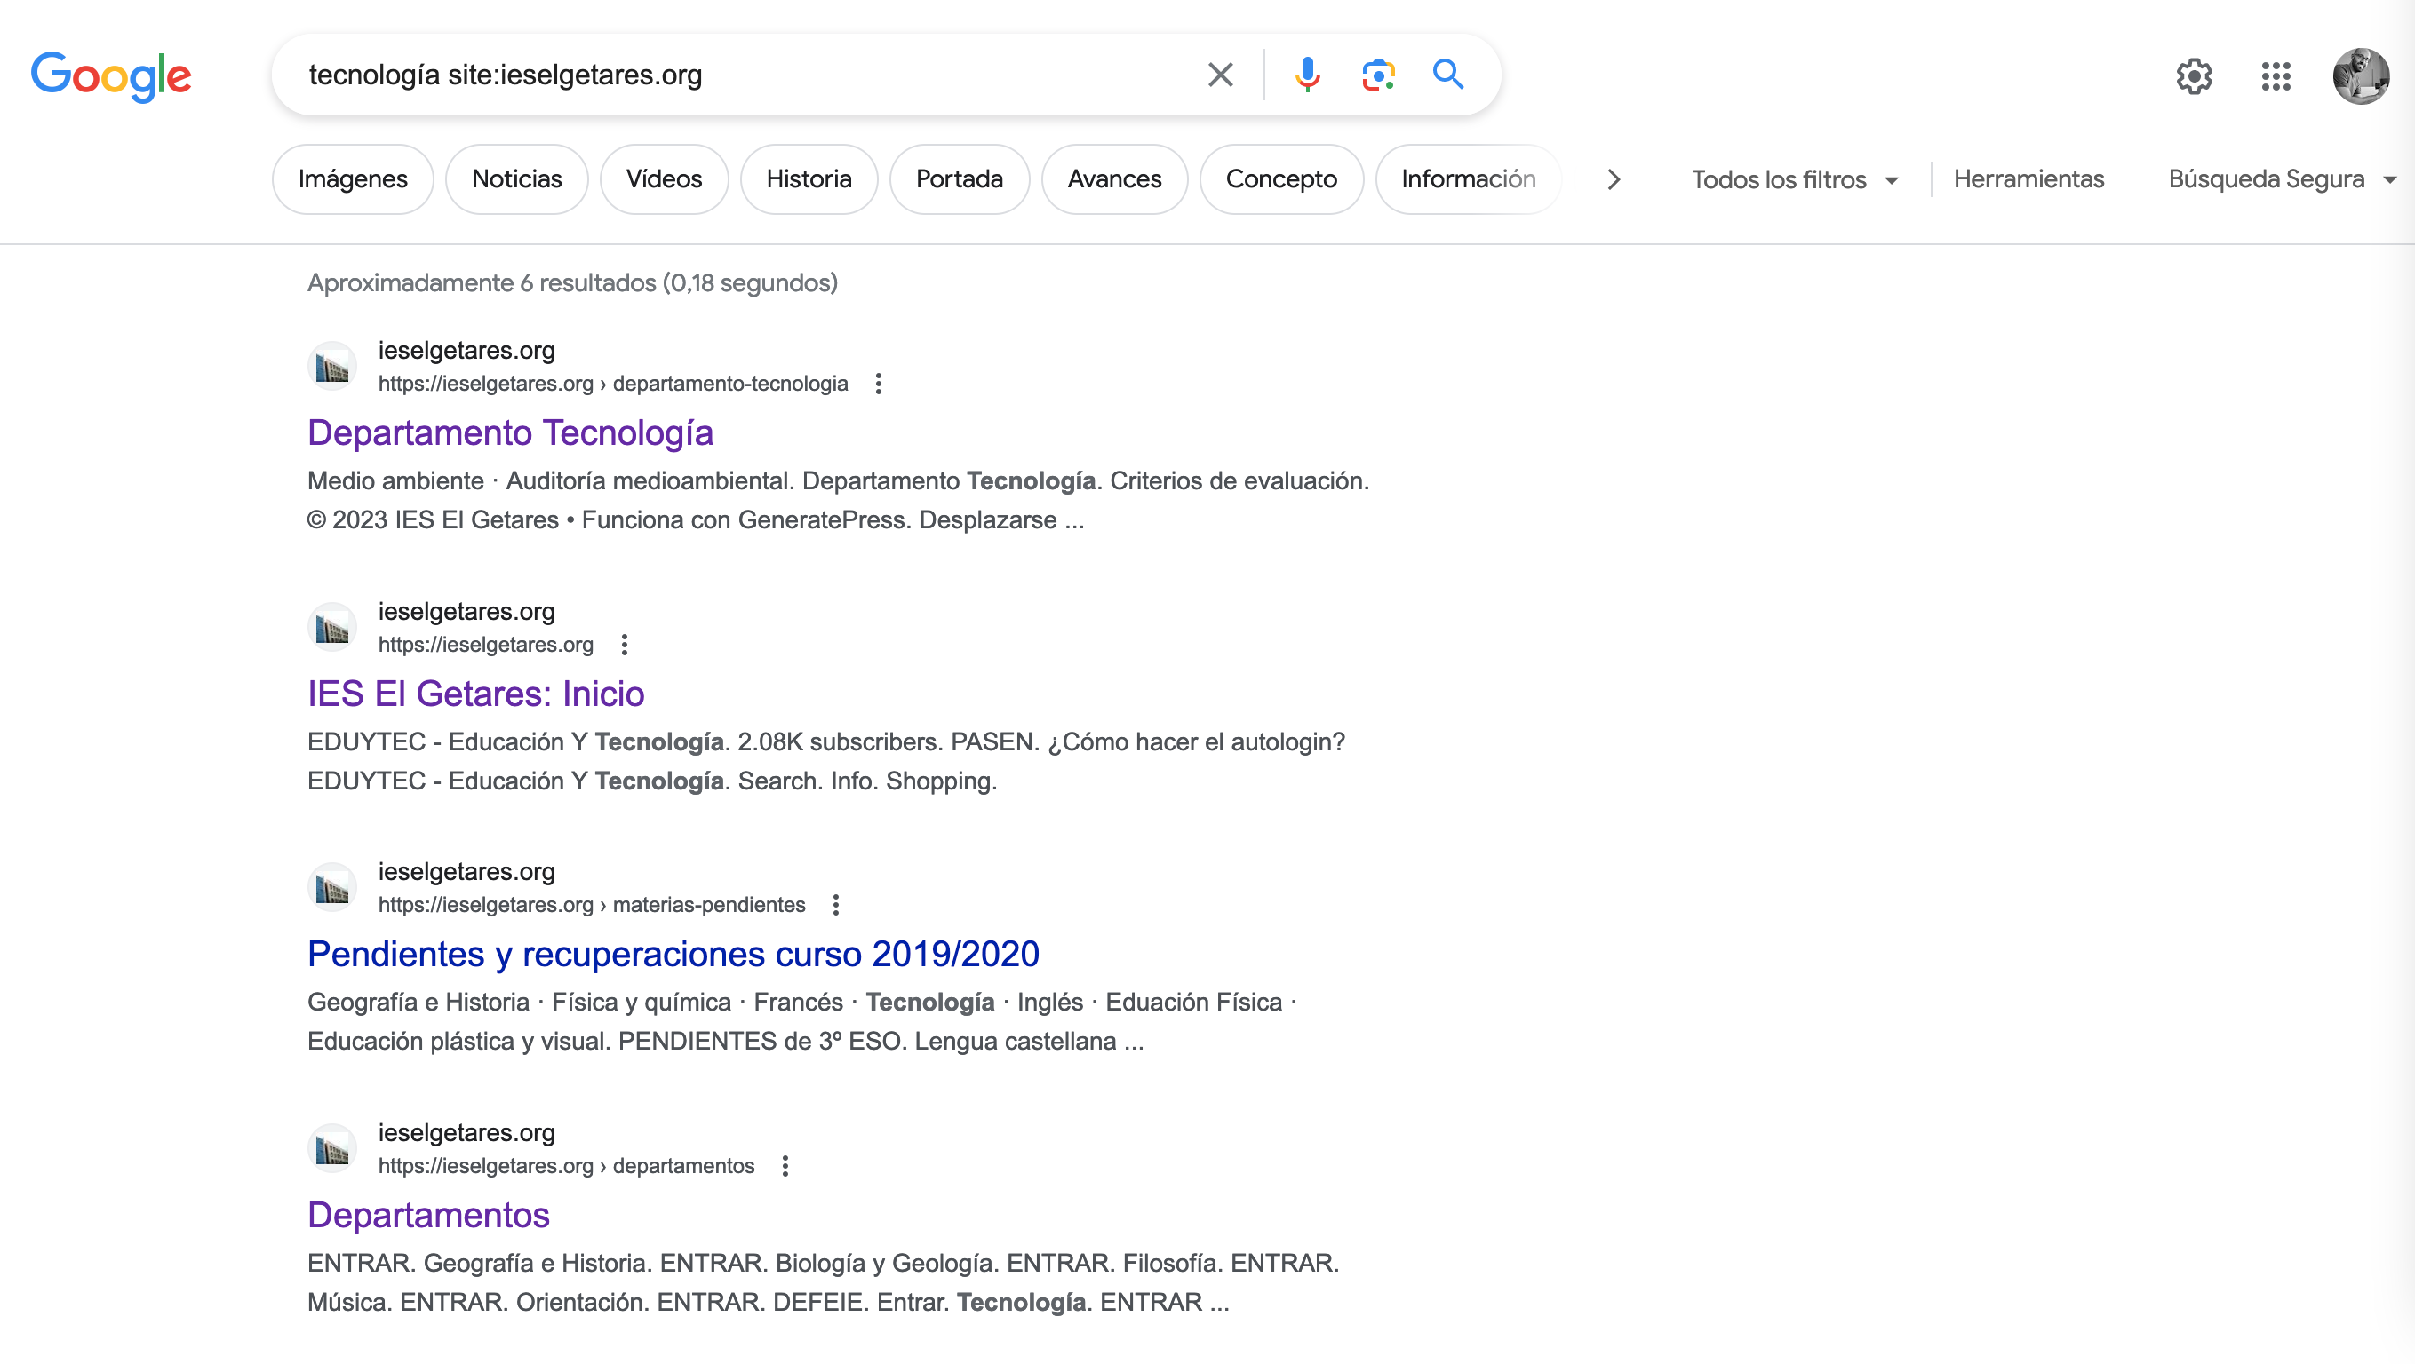Open the account profile picture
Viewport: 2415px width, 1364px height.
pyautogui.click(x=2360, y=75)
